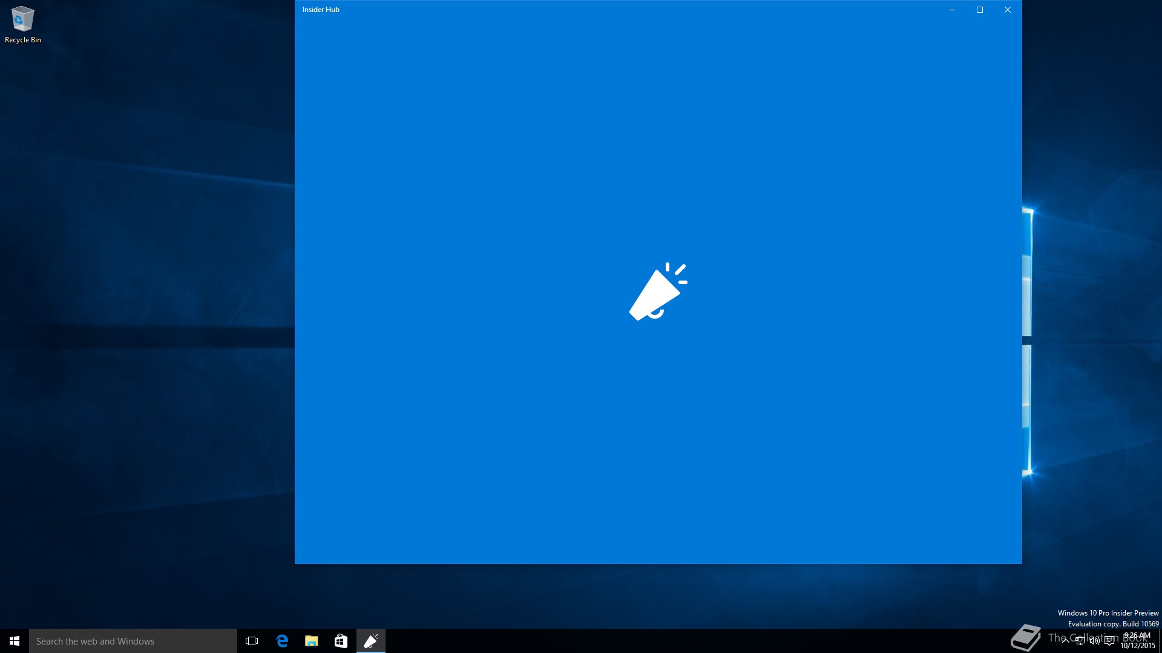
Task: Click the Insider Hub window title text
Action: tap(321, 10)
